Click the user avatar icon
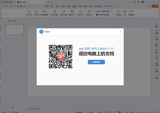This screenshot has height=113, width=160. (x=143, y=2)
